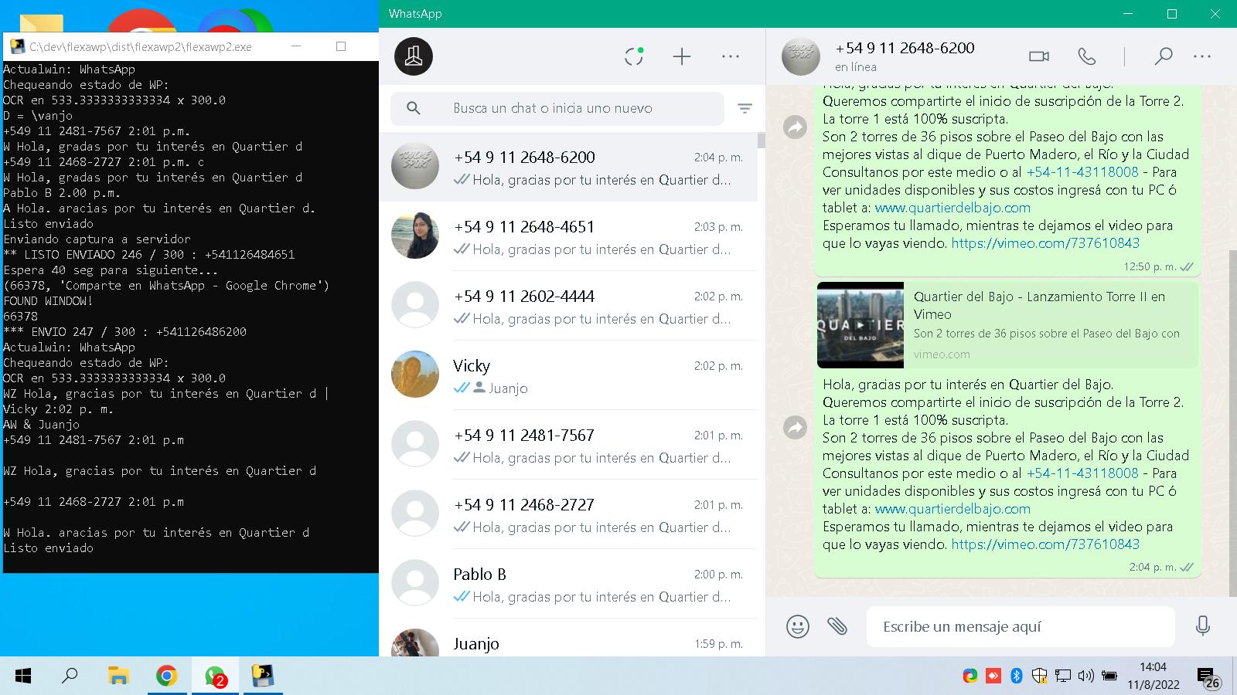Switch to the flexawp2 console on the taskbar

(263, 676)
